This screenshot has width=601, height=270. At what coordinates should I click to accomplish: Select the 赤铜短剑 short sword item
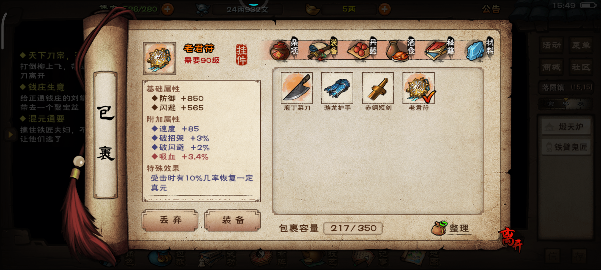coord(378,88)
